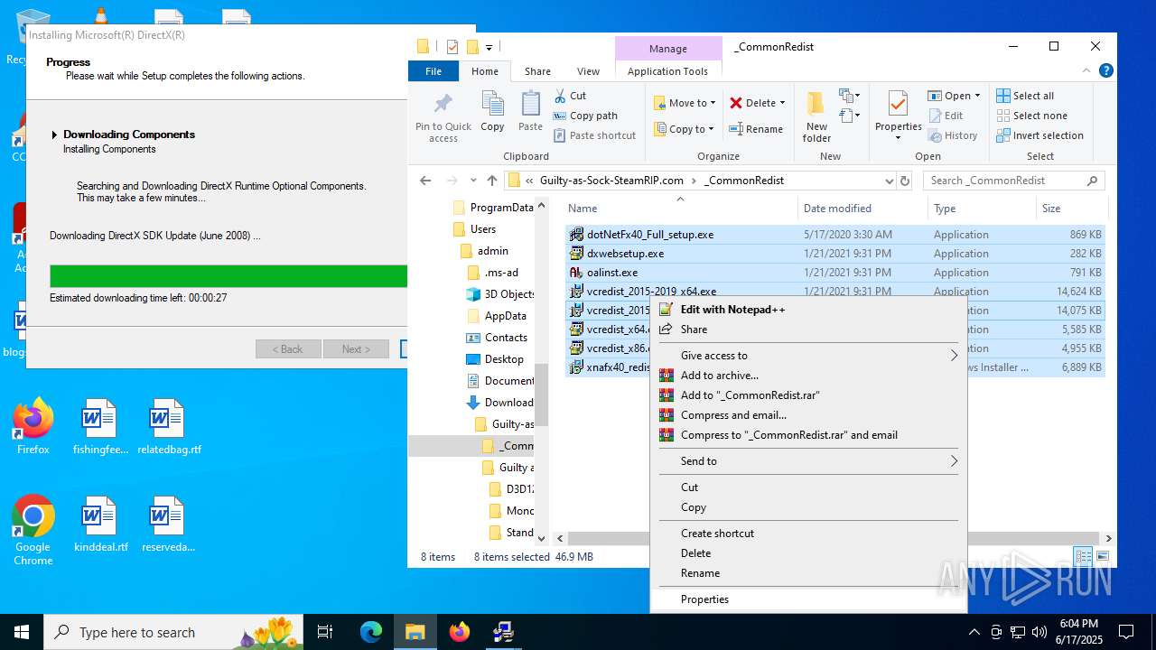Switch to the View ribbon tab

point(588,71)
